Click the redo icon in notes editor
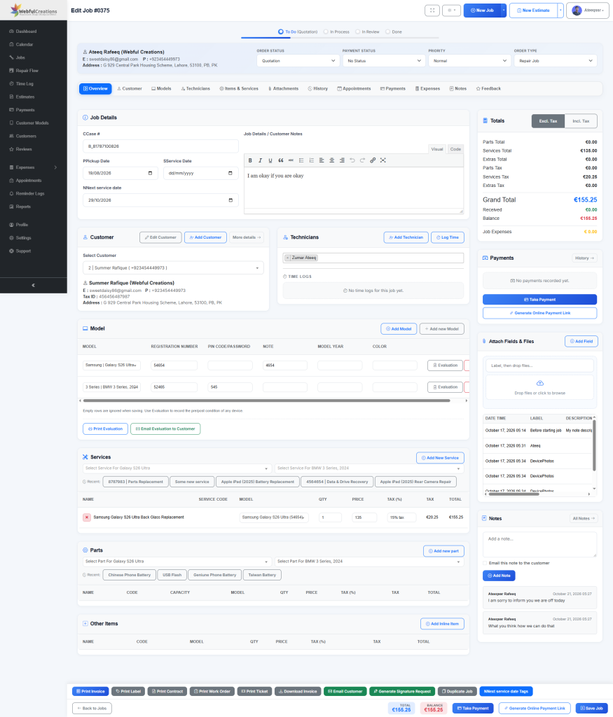Image resolution: width=613 pixels, height=717 pixels. [x=362, y=160]
